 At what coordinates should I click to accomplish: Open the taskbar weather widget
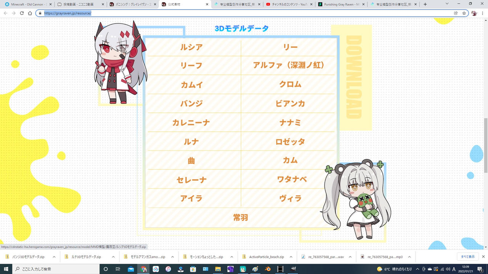click(393, 269)
